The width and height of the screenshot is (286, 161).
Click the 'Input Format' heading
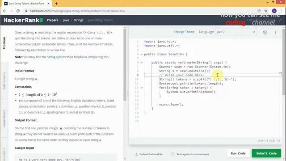click(x=24, y=71)
